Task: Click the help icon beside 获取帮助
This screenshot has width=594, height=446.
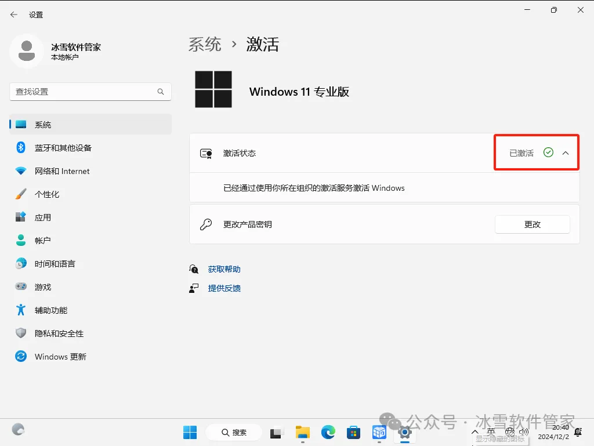Action: point(194,269)
